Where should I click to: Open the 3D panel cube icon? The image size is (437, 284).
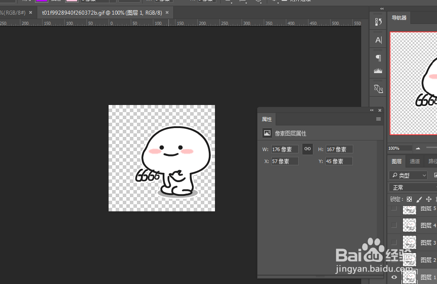point(378,89)
